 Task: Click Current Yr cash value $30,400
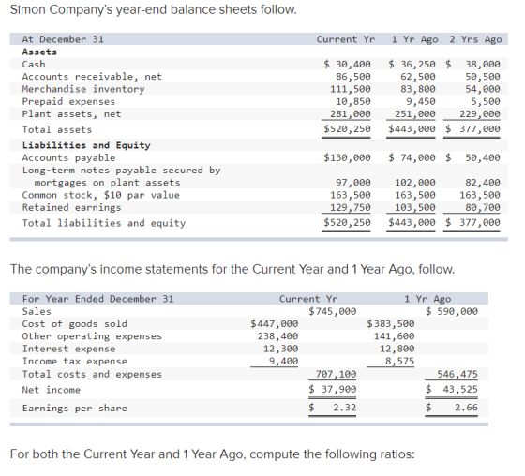click(x=347, y=64)
